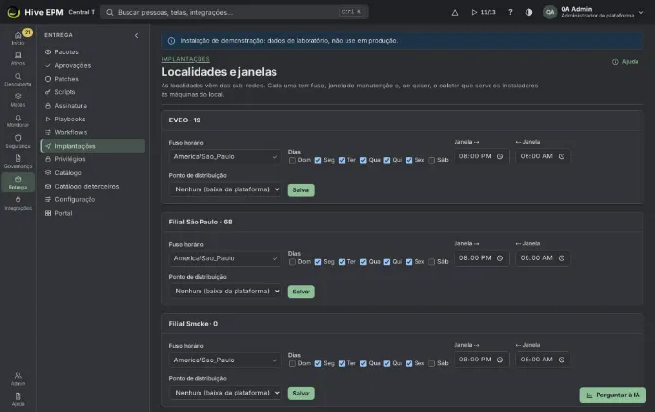Open Assinatura in Entrega menu
This screenshot has height=412, width=655.
coord(92,106)
